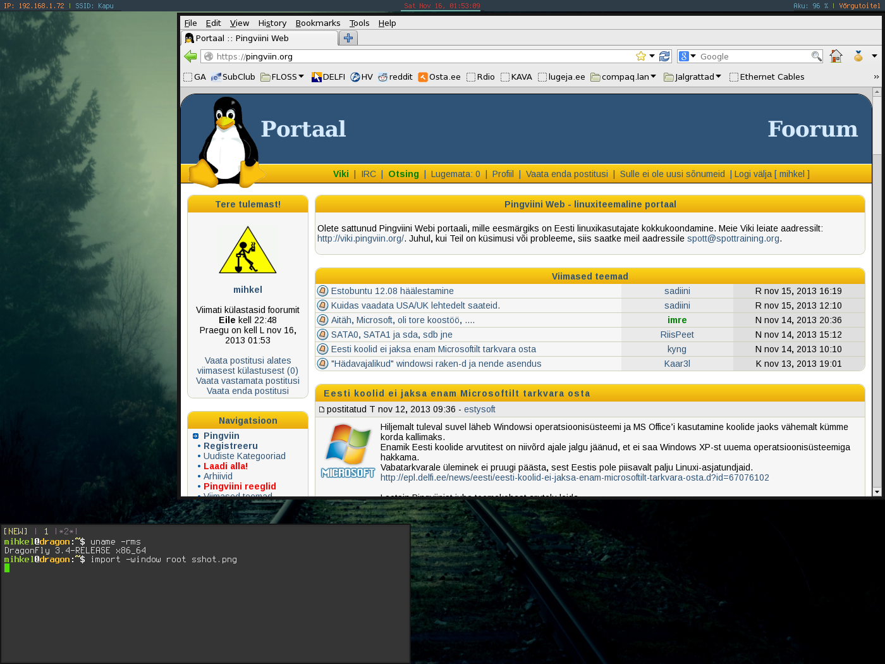Click the page scrollbar down arrow
885x664 pixels.
[877, 491]
